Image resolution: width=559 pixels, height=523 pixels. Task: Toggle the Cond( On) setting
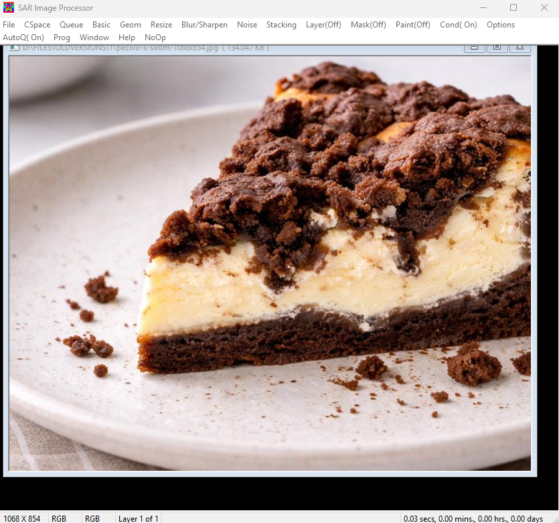(458, 25)
